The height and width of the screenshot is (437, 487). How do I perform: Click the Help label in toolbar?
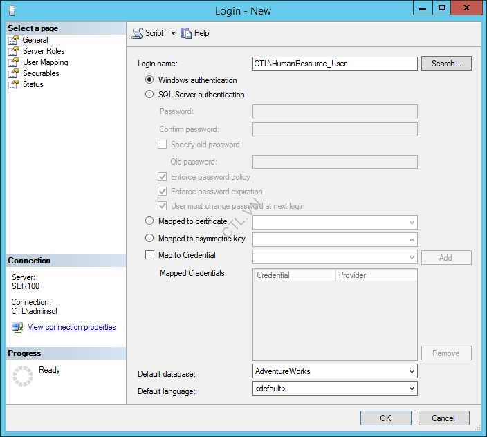pyautogui.click(x=201, y=33)
